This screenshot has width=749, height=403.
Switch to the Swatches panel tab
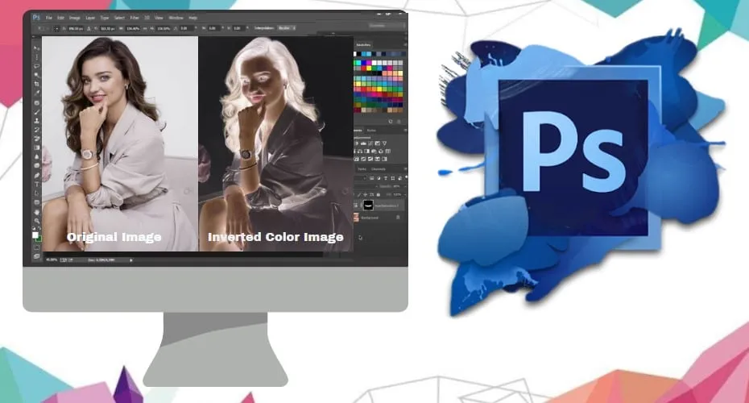pyautogui.click(x=363, y=45)
